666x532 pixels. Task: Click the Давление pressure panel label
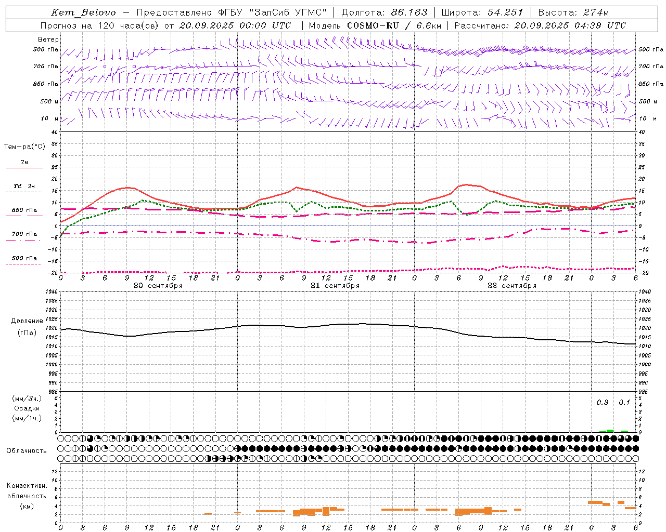pyautogui.click(x=27, y=321)
